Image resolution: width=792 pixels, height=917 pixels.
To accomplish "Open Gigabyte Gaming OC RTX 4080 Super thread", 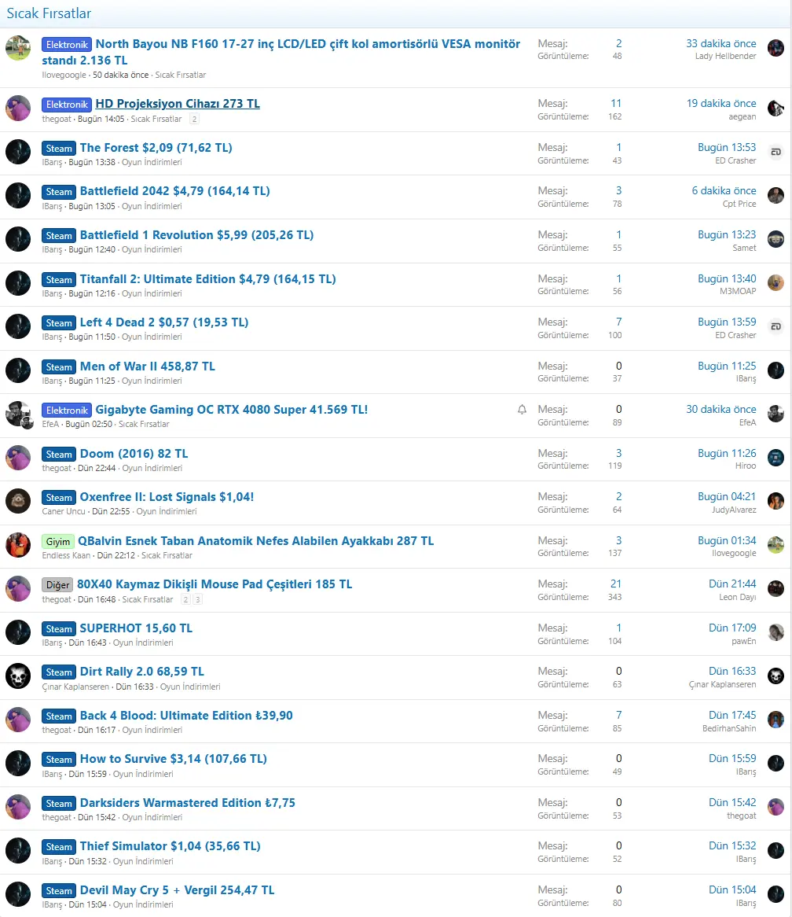I will tap(231, 410).
